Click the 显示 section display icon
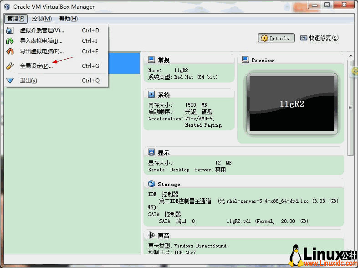The width and height of the screenshot is (358, 268). pos(151,152)
